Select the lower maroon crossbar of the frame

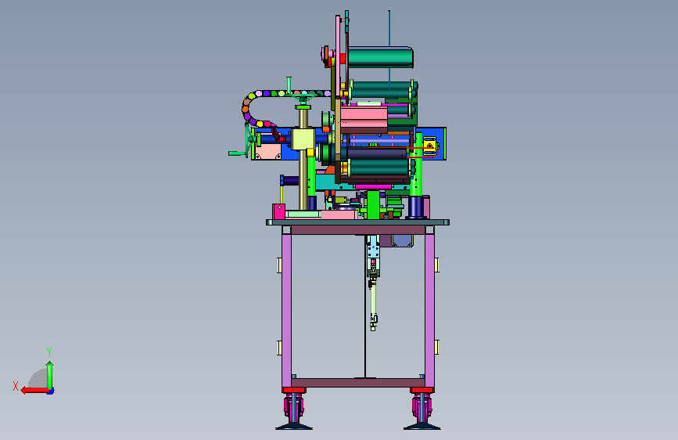pyautogui.click(x=358, y=383)
